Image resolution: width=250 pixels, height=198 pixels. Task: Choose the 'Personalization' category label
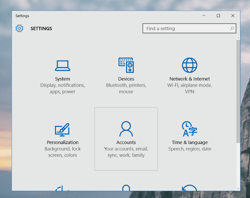click(62, 143)
